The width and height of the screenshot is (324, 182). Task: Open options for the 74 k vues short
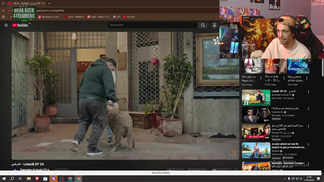pos(307,78)
